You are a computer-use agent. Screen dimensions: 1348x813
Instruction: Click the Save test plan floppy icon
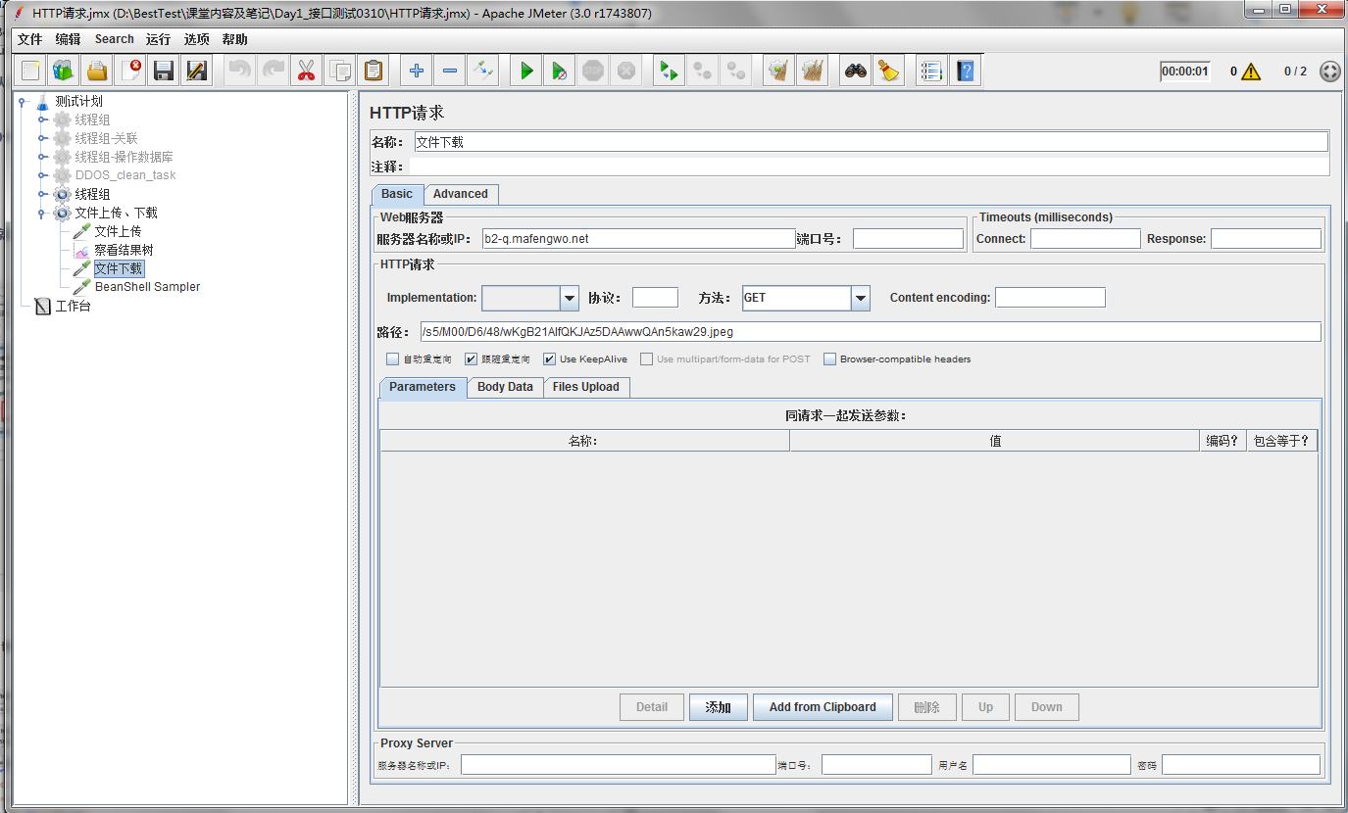pyautogui.click(x=164, y=71)
